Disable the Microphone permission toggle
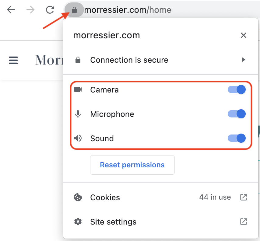Screen dimensions: 260x241 [237, 114]
